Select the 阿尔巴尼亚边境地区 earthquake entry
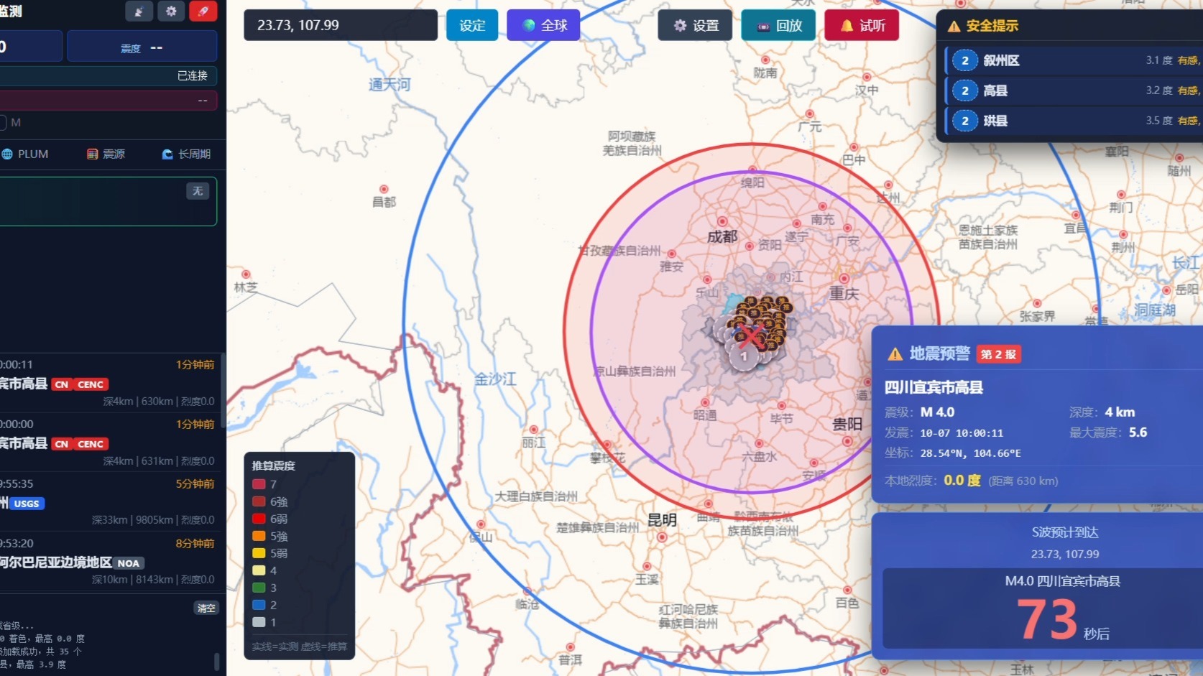1203x676 pixels. click(x=109, y=561)
